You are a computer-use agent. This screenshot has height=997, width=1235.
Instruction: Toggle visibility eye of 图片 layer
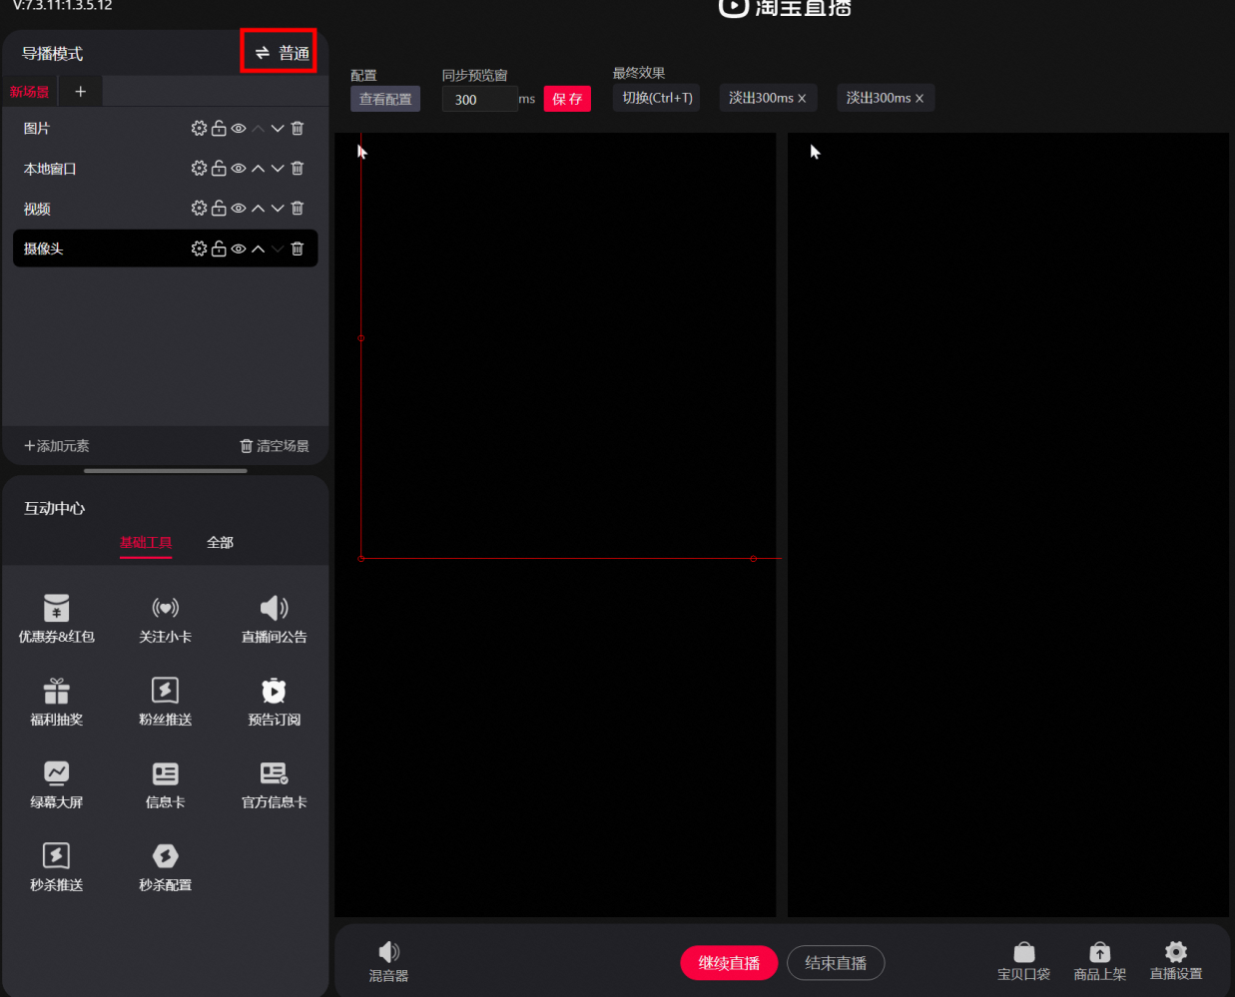tap(239, 129)
